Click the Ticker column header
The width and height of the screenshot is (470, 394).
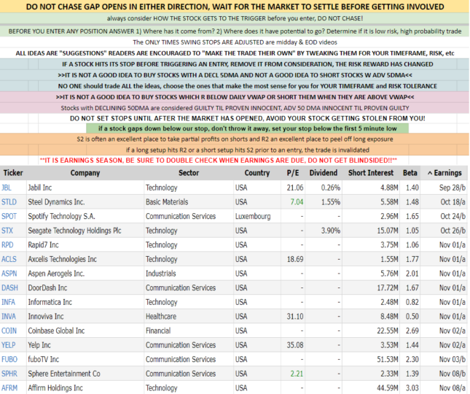[12, 173]
